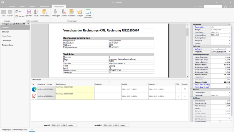234x132 pixels.
Task: Click the Lieferant link label
Action: [x=198, y=49]
